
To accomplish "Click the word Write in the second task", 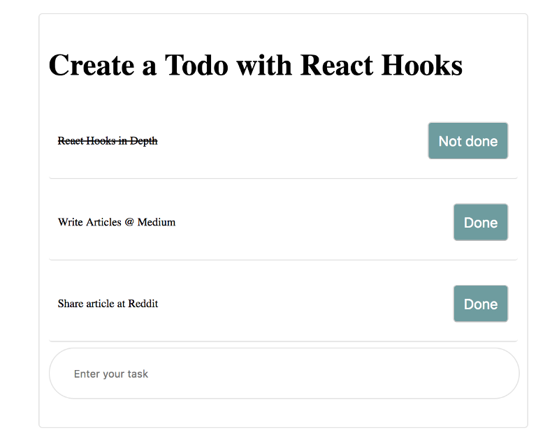I will point(71,223).
